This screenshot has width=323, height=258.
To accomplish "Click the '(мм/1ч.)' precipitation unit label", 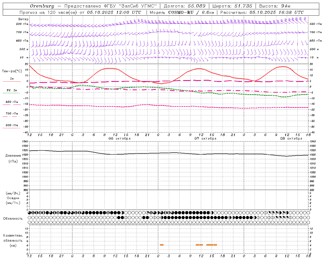I will point(13,203).
